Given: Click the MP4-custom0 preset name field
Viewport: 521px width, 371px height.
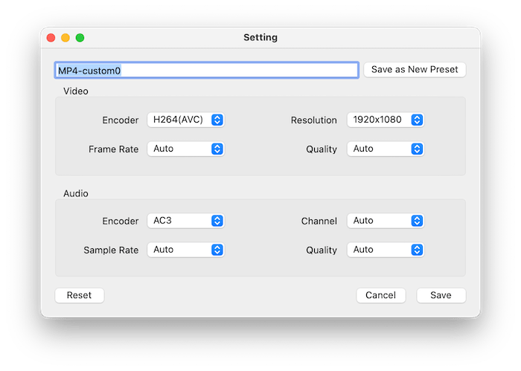Looking at the screenshot, I should coord(206,70).
